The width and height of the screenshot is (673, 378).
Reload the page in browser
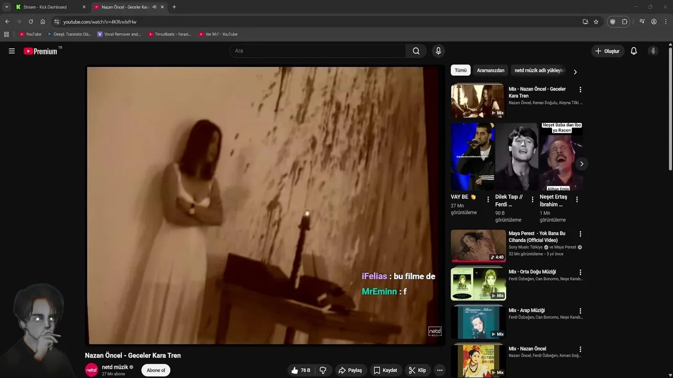[30, 22]
